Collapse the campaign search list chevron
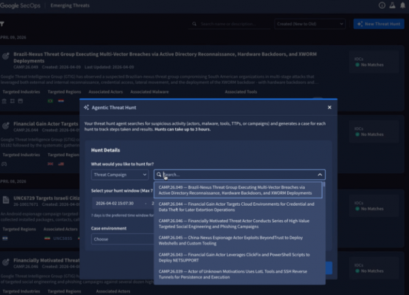Screen dimensions: 409x295 (320, 174)
